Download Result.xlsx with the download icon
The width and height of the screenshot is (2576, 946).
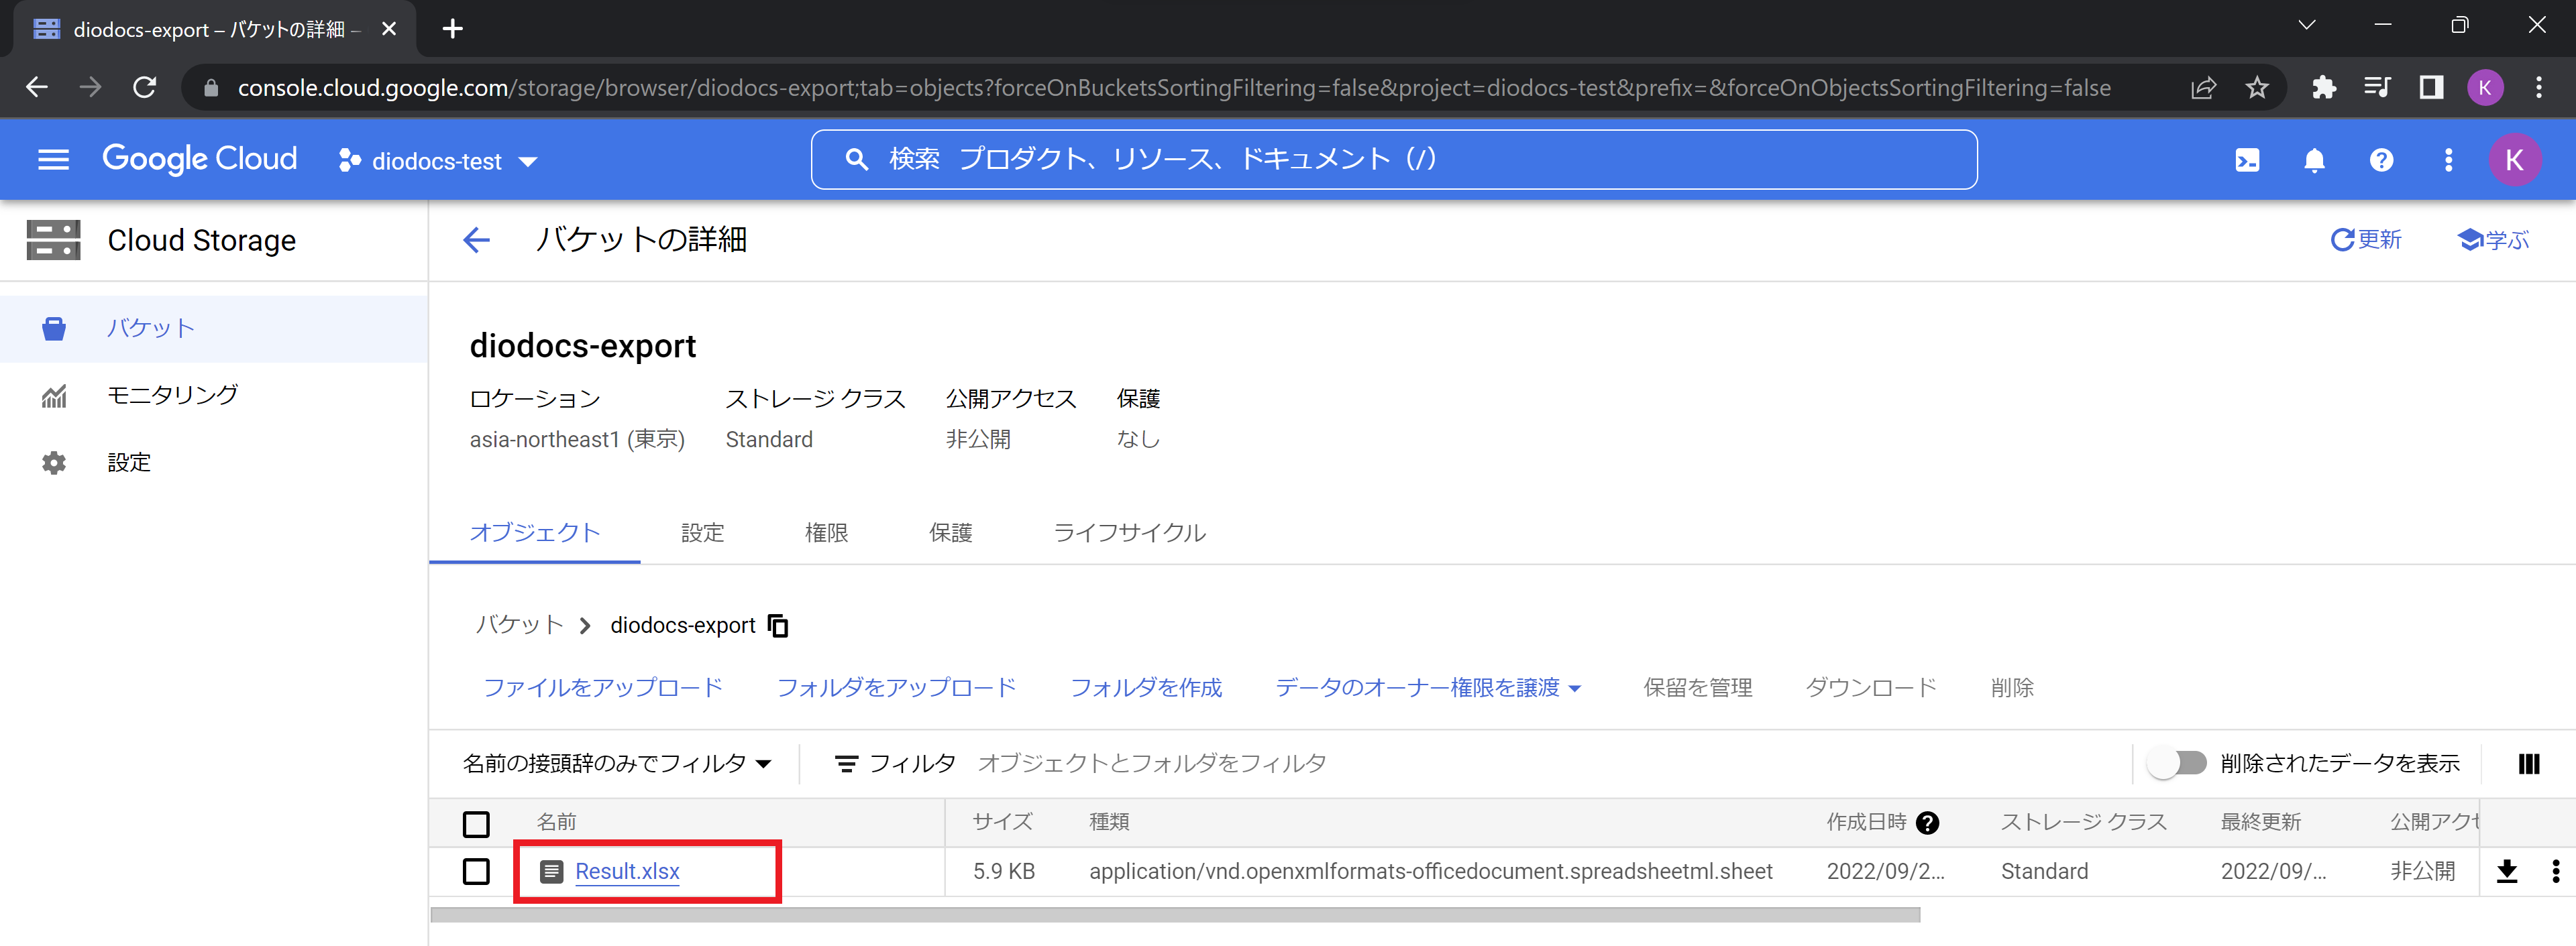pos(2507,871)
